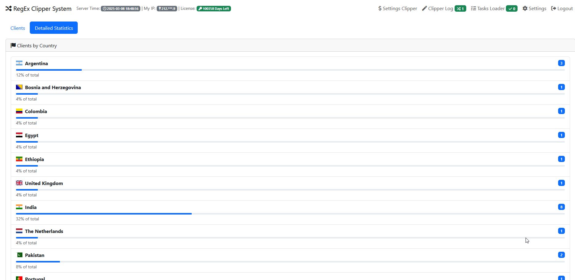Click the Clients by Country header
The height and width of the screenshot is (280, 575).
290,45
